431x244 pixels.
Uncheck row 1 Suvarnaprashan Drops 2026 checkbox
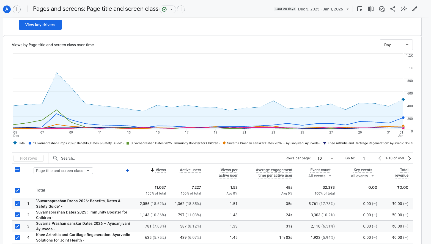(17, 204)
